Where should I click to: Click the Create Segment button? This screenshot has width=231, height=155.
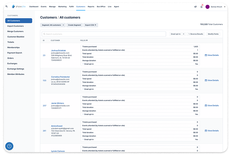click(74, 25)
